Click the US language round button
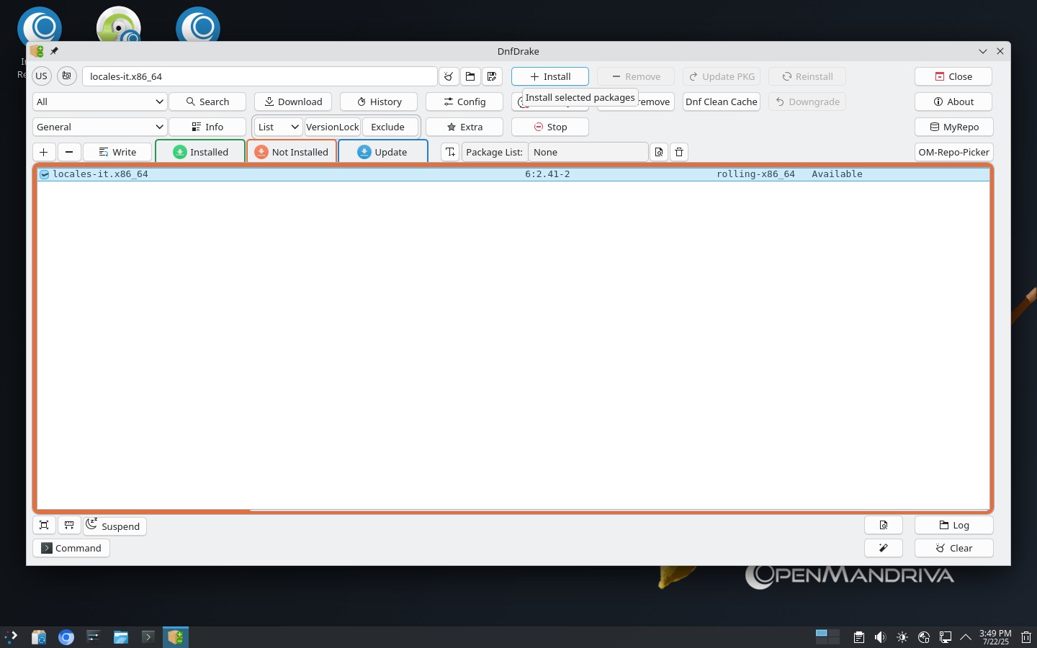 [x=42, y=76]
